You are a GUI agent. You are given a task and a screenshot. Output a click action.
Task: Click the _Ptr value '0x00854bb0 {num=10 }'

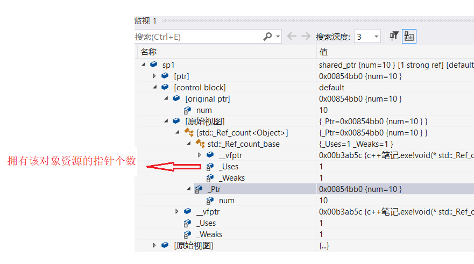(x=360, y=189)
